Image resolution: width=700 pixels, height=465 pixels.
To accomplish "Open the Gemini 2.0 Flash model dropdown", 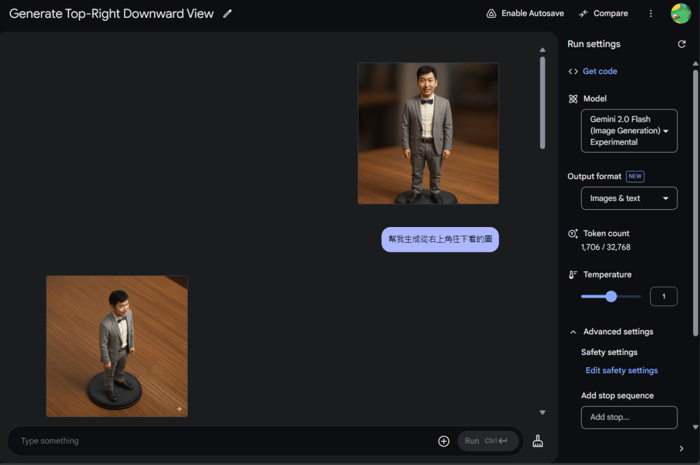I will (629, 131).
